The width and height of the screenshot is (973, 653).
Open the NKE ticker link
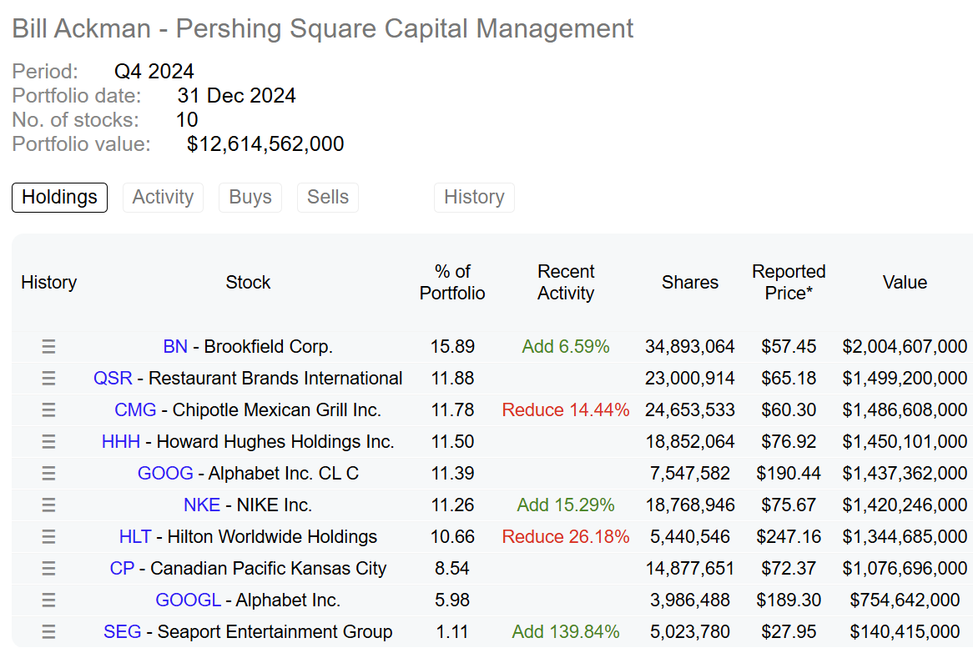point(202,505)
